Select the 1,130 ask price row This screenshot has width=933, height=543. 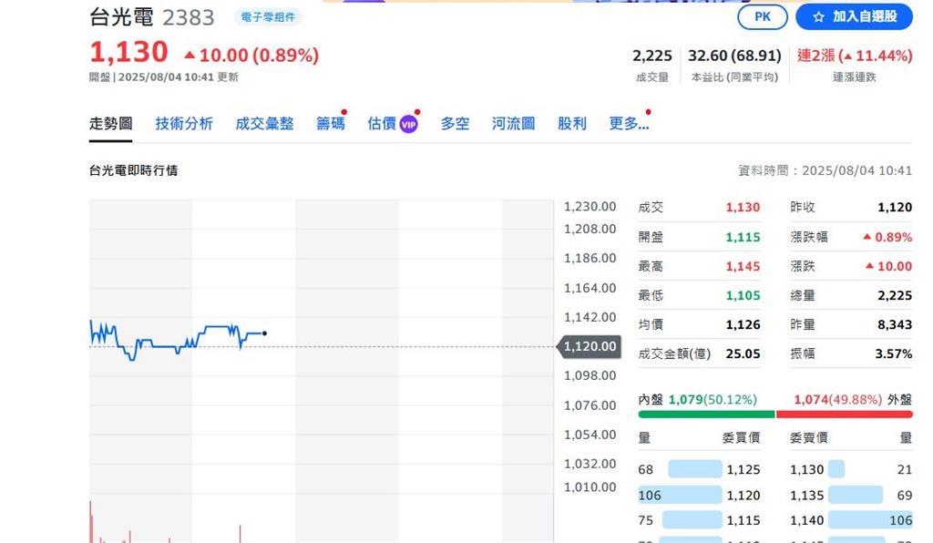coord(851,470)
